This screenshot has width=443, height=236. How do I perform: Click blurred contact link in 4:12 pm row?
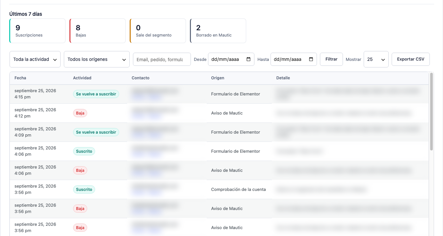coord(146,116)
